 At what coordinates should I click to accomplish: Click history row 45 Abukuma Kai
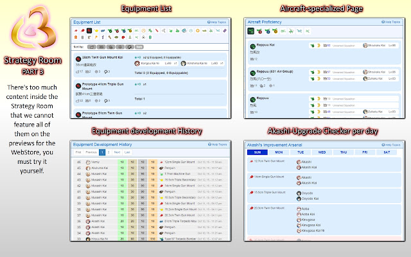click(150, 168)
